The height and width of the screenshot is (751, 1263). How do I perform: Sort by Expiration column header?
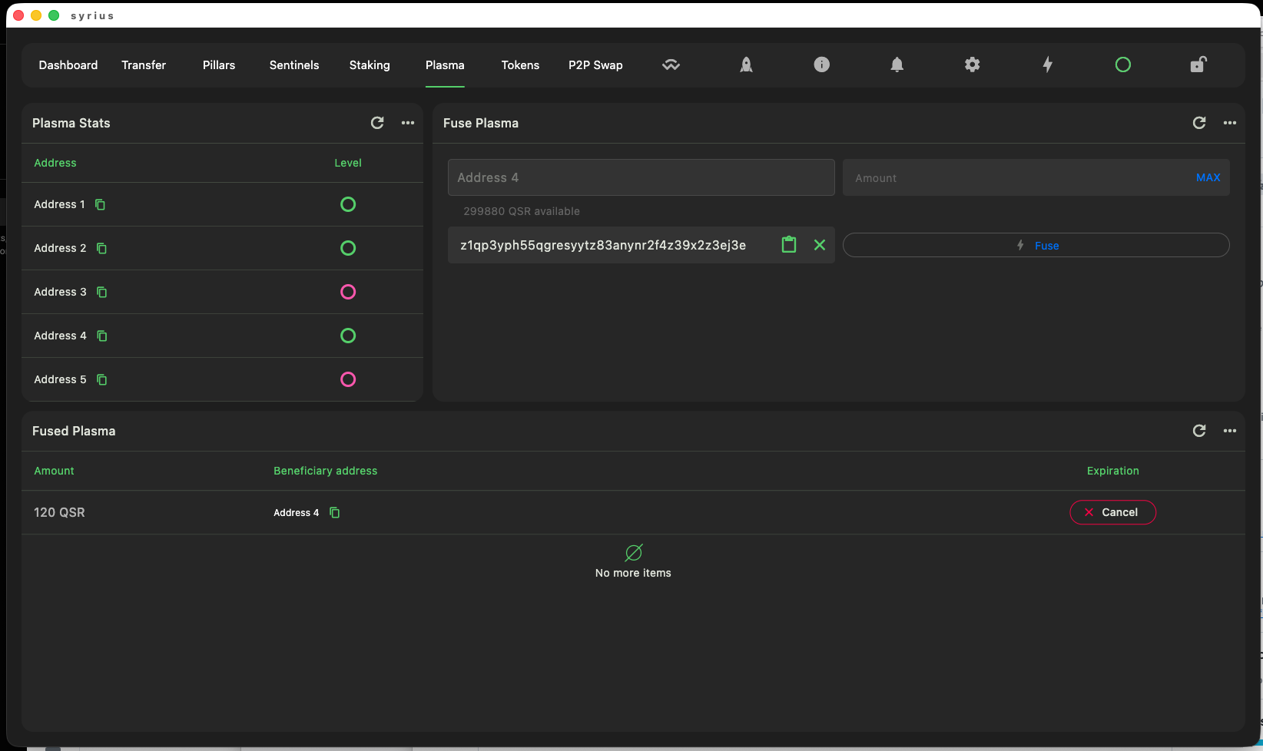(x=1112, y=471)
